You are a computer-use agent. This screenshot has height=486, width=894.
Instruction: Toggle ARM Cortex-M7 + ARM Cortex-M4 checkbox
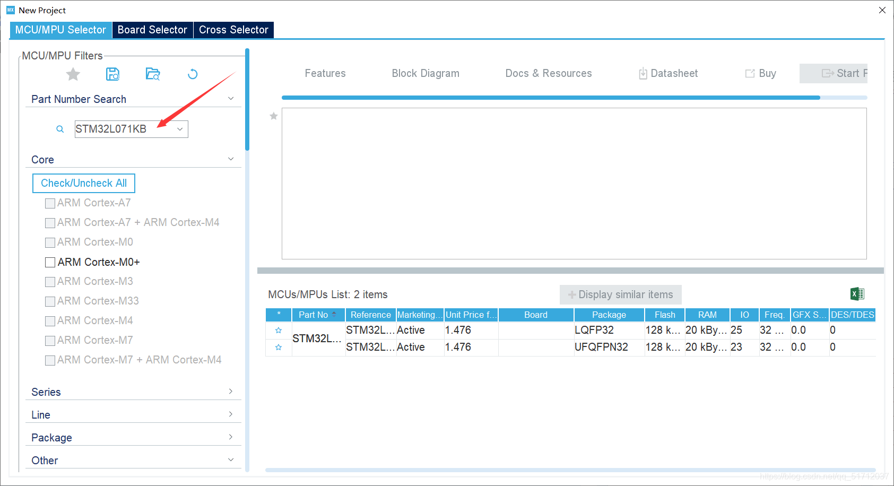(x=50, y=360)
